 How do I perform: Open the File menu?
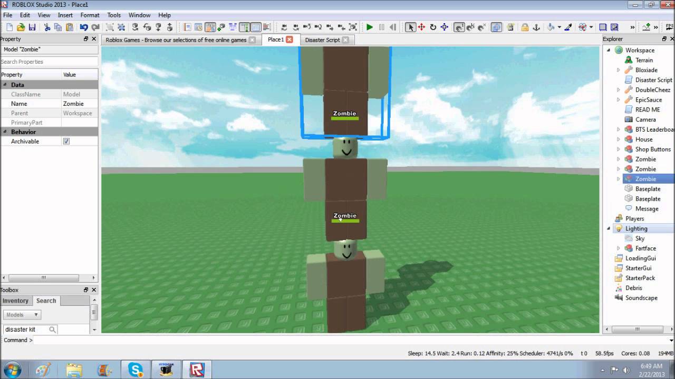click(x=7, y=15)
